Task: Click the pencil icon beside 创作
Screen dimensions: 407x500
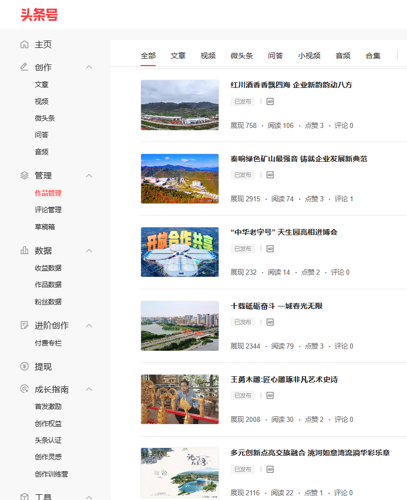Action: (x=24, y=67)
